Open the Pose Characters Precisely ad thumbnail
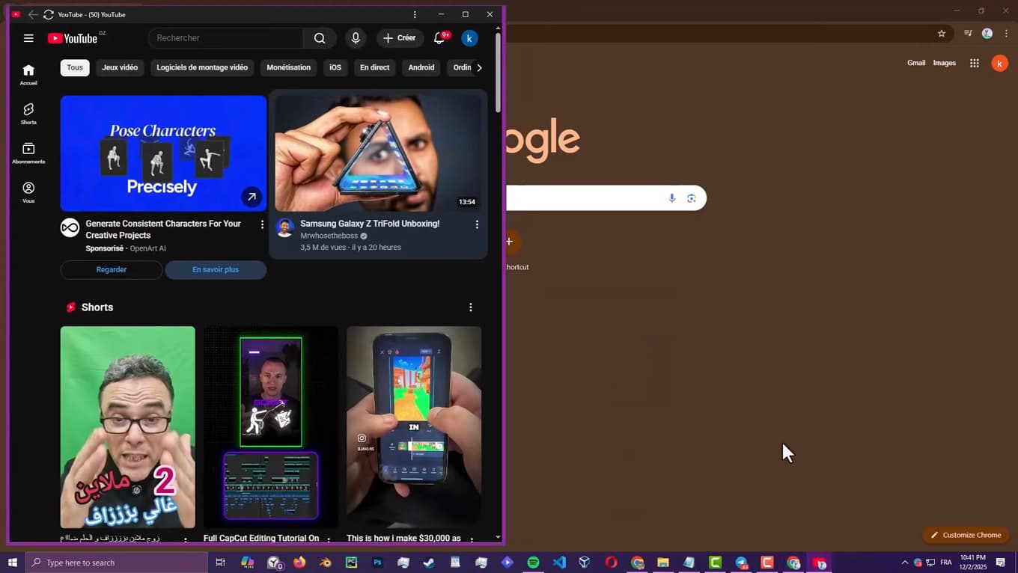This screenshot has height=573, width=1018. coord(163,153)
